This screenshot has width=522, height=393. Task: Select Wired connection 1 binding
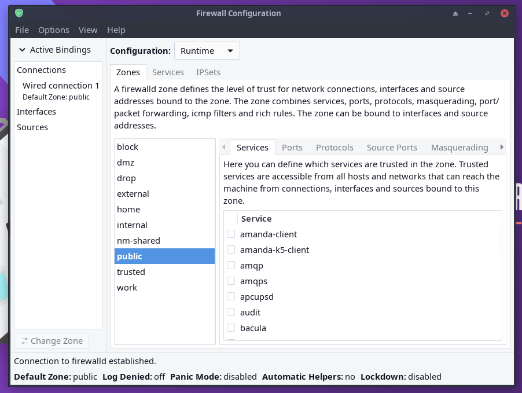61,86
